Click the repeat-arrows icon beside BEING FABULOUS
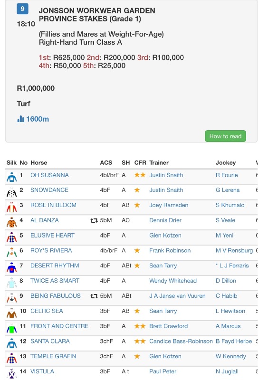The image size is (268, 380). [94, 296]
